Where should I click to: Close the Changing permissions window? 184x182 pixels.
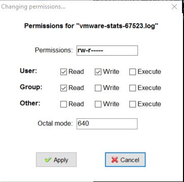point(174,7)
